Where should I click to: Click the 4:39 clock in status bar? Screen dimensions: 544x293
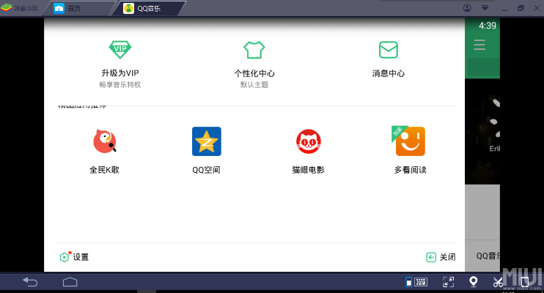pyautogui.click(x=487, y=26)
